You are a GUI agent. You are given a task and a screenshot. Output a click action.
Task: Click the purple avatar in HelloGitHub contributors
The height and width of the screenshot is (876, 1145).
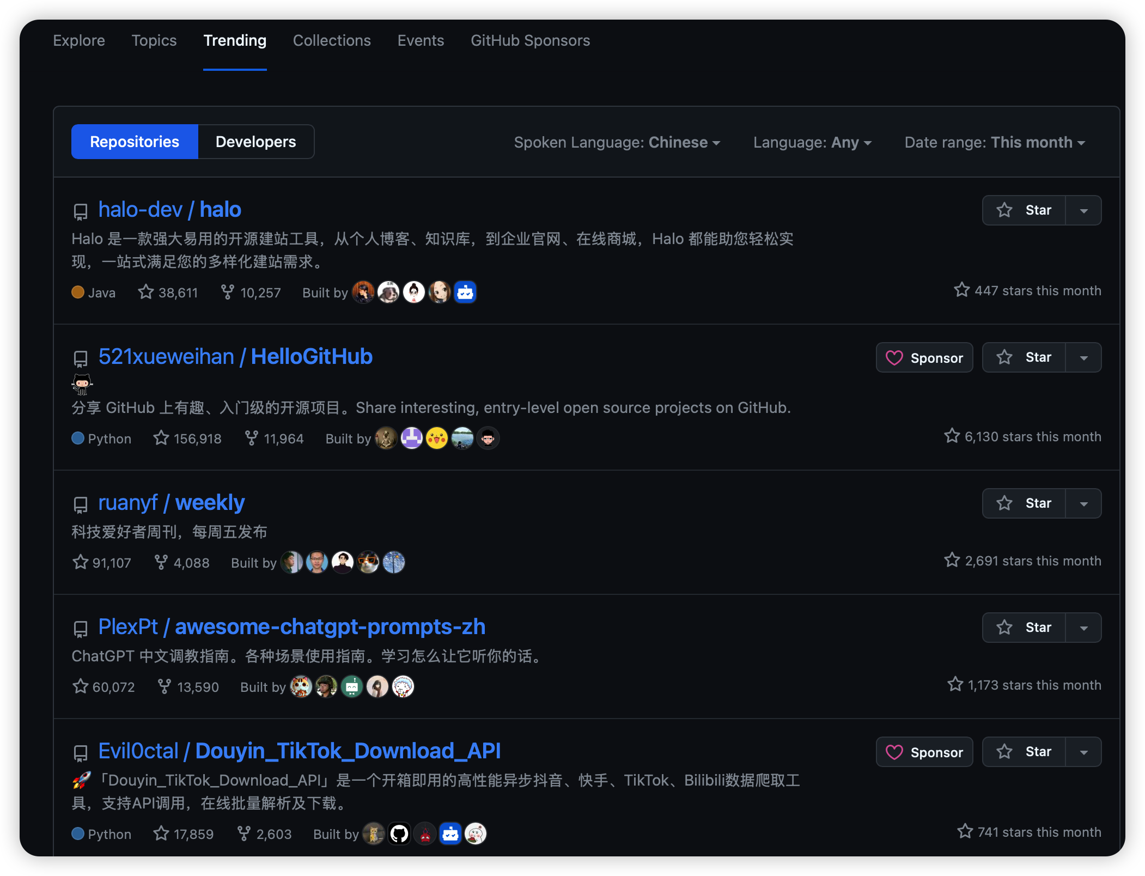[x=412, y=439]
